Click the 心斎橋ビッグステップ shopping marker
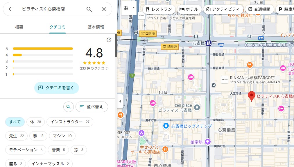The image size is (294, 167). [x=166, y=126]
